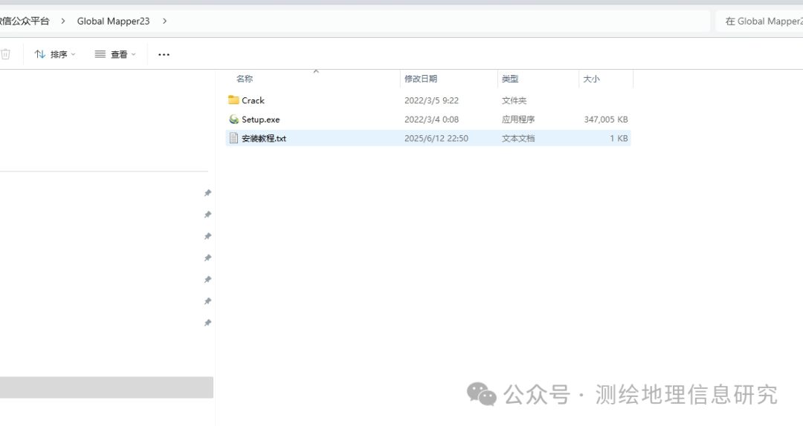Click the 应用程序 type cell

518,119
